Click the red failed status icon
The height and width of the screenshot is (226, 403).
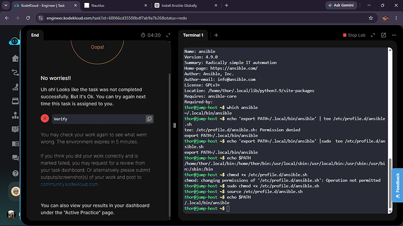pyautogui.click(x=45, y=119)
